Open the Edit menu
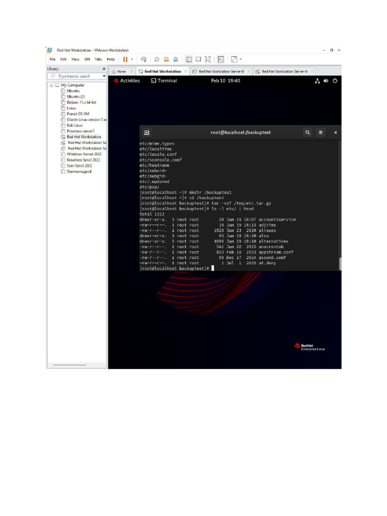This screenshot has width=387, height=516. pyautogui.click(x=63, y=59)
